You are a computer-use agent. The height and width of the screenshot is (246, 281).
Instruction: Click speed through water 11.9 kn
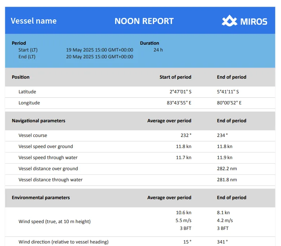point(225,157)
